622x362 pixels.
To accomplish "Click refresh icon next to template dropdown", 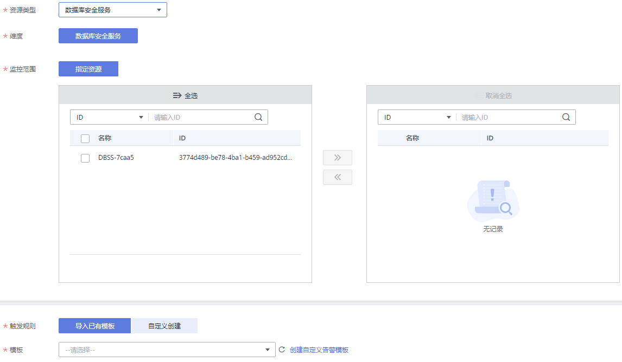I will pyautogui.click(x=282, y=350).
